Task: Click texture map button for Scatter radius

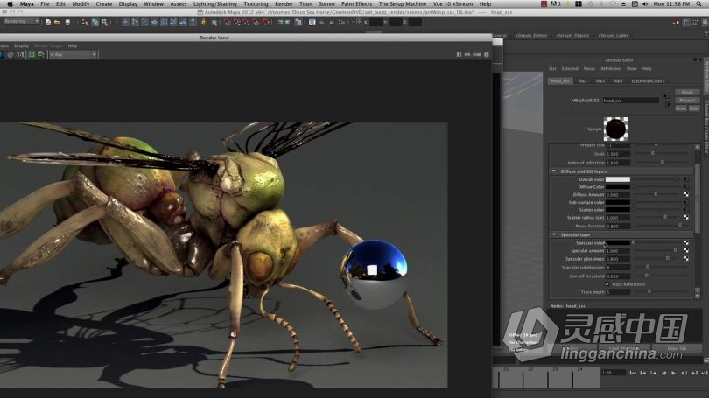Action: (686, 217)
